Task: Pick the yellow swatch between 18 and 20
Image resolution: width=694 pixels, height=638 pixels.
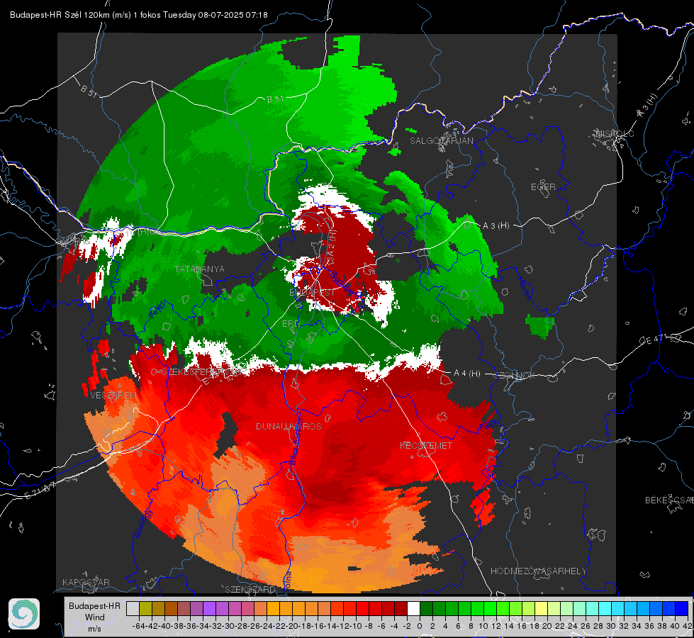Action: pos(542,608)
